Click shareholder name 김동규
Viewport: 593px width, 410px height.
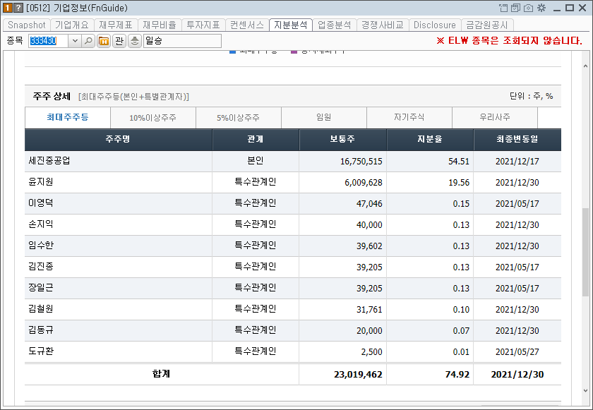41,330
